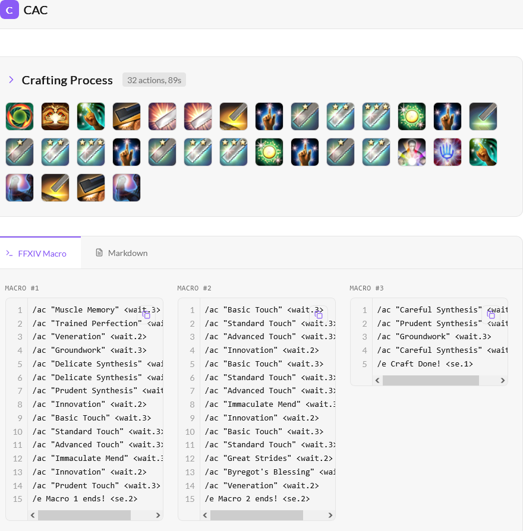The height and width of the screenshot is (531, 523).
Task: Click the Veneration icon at step three
Action: (x=91, y=116)
